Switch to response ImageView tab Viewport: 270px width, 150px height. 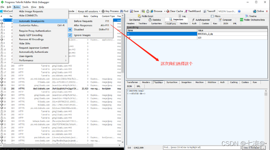pos(186,82)
